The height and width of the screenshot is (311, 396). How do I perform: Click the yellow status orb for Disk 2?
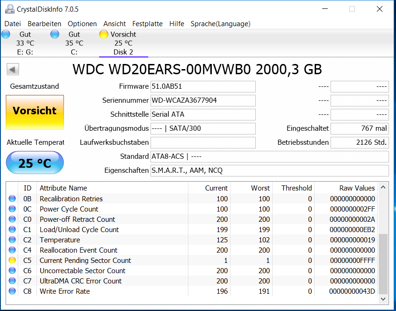(x=103, y=34)
